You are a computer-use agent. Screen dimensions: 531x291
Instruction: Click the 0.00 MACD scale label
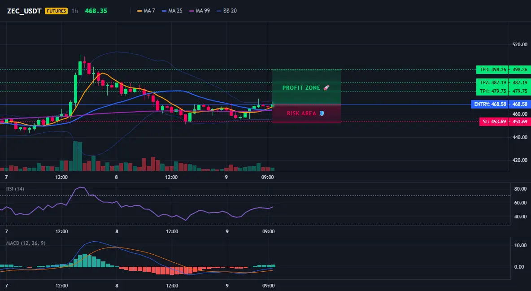pos(519,267)
